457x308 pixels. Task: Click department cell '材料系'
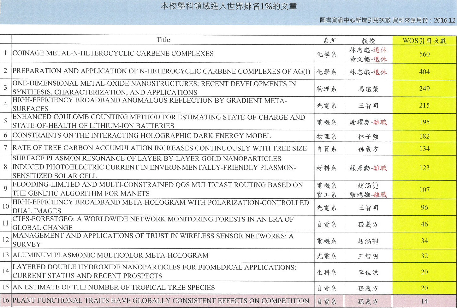(x=326, y=168)
